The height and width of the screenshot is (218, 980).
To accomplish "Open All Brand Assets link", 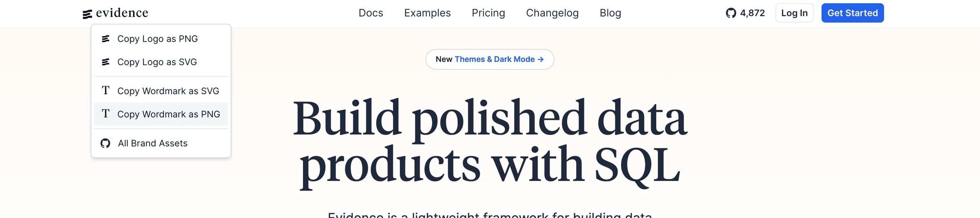I will 161,143.
